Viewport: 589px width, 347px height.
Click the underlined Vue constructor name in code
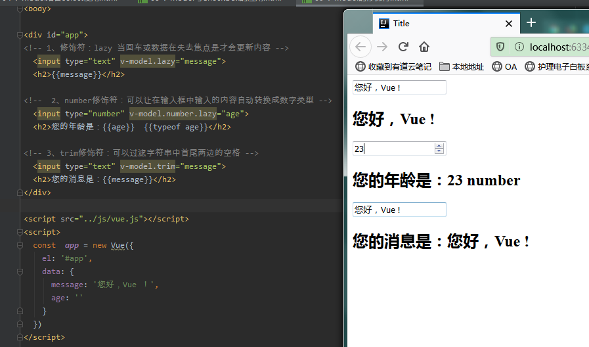point(118,246)
